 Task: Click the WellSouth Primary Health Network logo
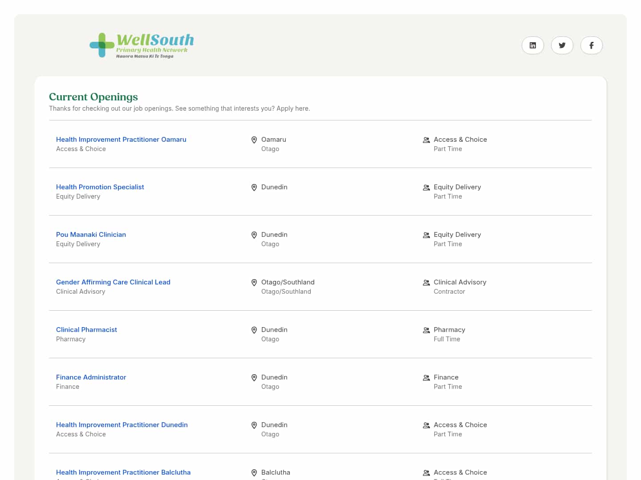click(x=142, y=45)
